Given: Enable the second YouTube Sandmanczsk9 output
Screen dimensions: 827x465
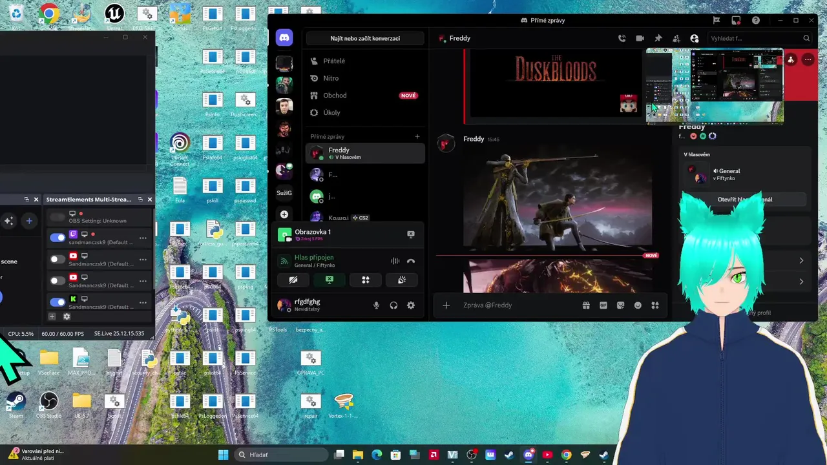Looking at the screenshot, I should 58,280.
